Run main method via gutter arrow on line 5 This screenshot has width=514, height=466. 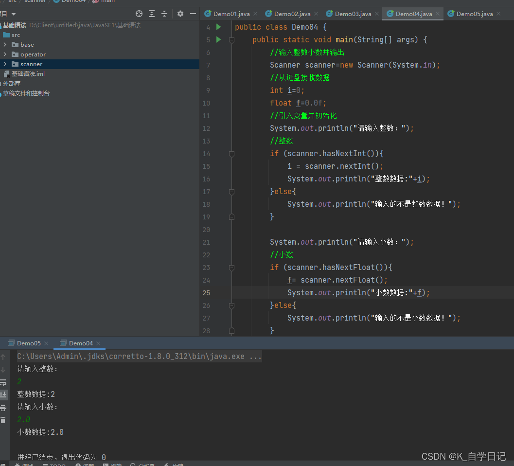coord(219,40)
